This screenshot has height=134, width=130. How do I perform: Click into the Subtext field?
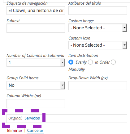coord(36,28)
